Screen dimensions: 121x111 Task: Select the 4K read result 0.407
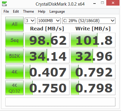pyautogui.click(x=47, y=72)
